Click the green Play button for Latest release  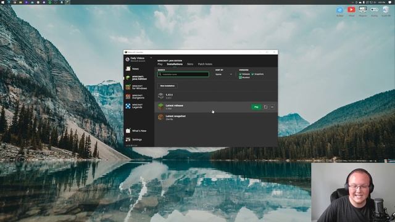pyautogui.click(x=256, y=107)
